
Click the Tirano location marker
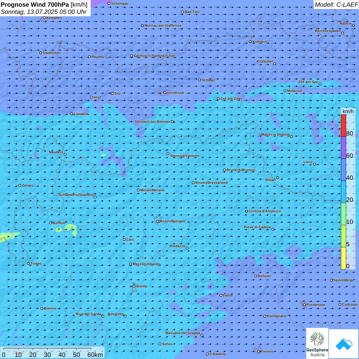pyautogui.click(x=28, y=263)
